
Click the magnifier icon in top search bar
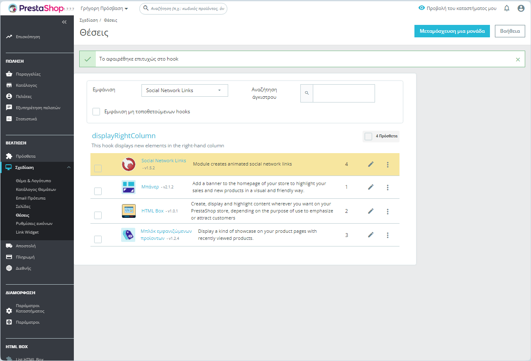[x=146, y=8]
